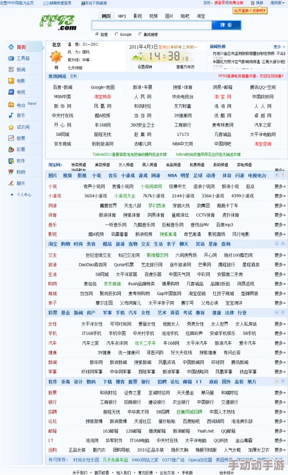Open the 梦幻西游 game link

pyautogui.click(x=157, y=205)
